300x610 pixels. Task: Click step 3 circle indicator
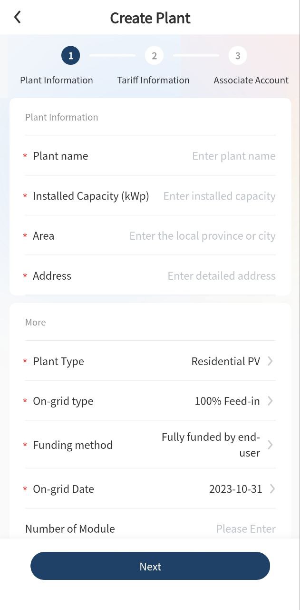238,56
